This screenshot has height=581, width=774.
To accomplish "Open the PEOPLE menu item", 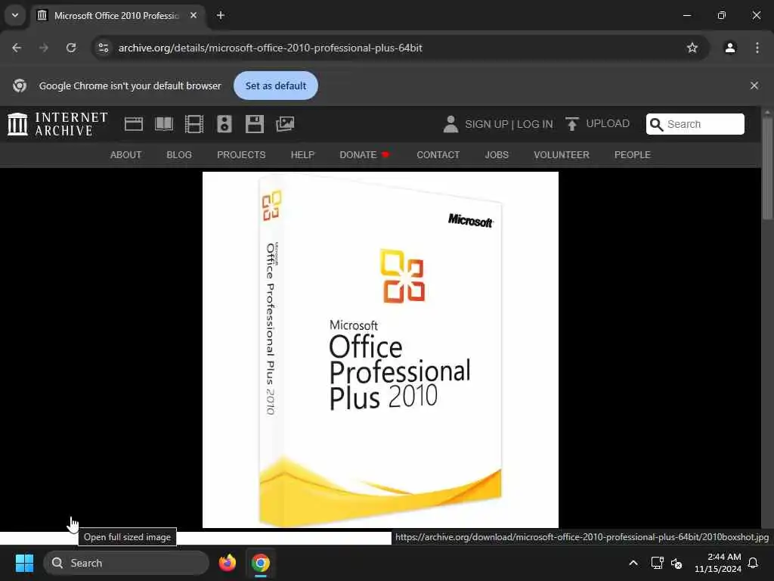I will pyautogui.click(x=633, y=154).
